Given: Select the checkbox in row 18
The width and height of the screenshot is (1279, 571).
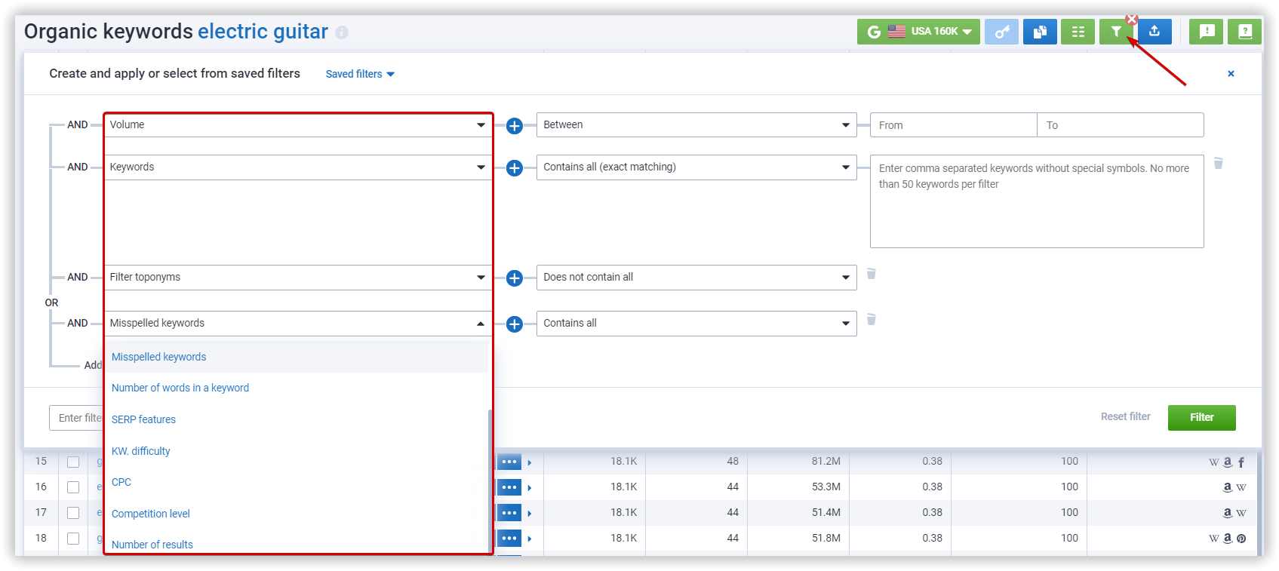Looking at the screenshot, I should point(73,539).
